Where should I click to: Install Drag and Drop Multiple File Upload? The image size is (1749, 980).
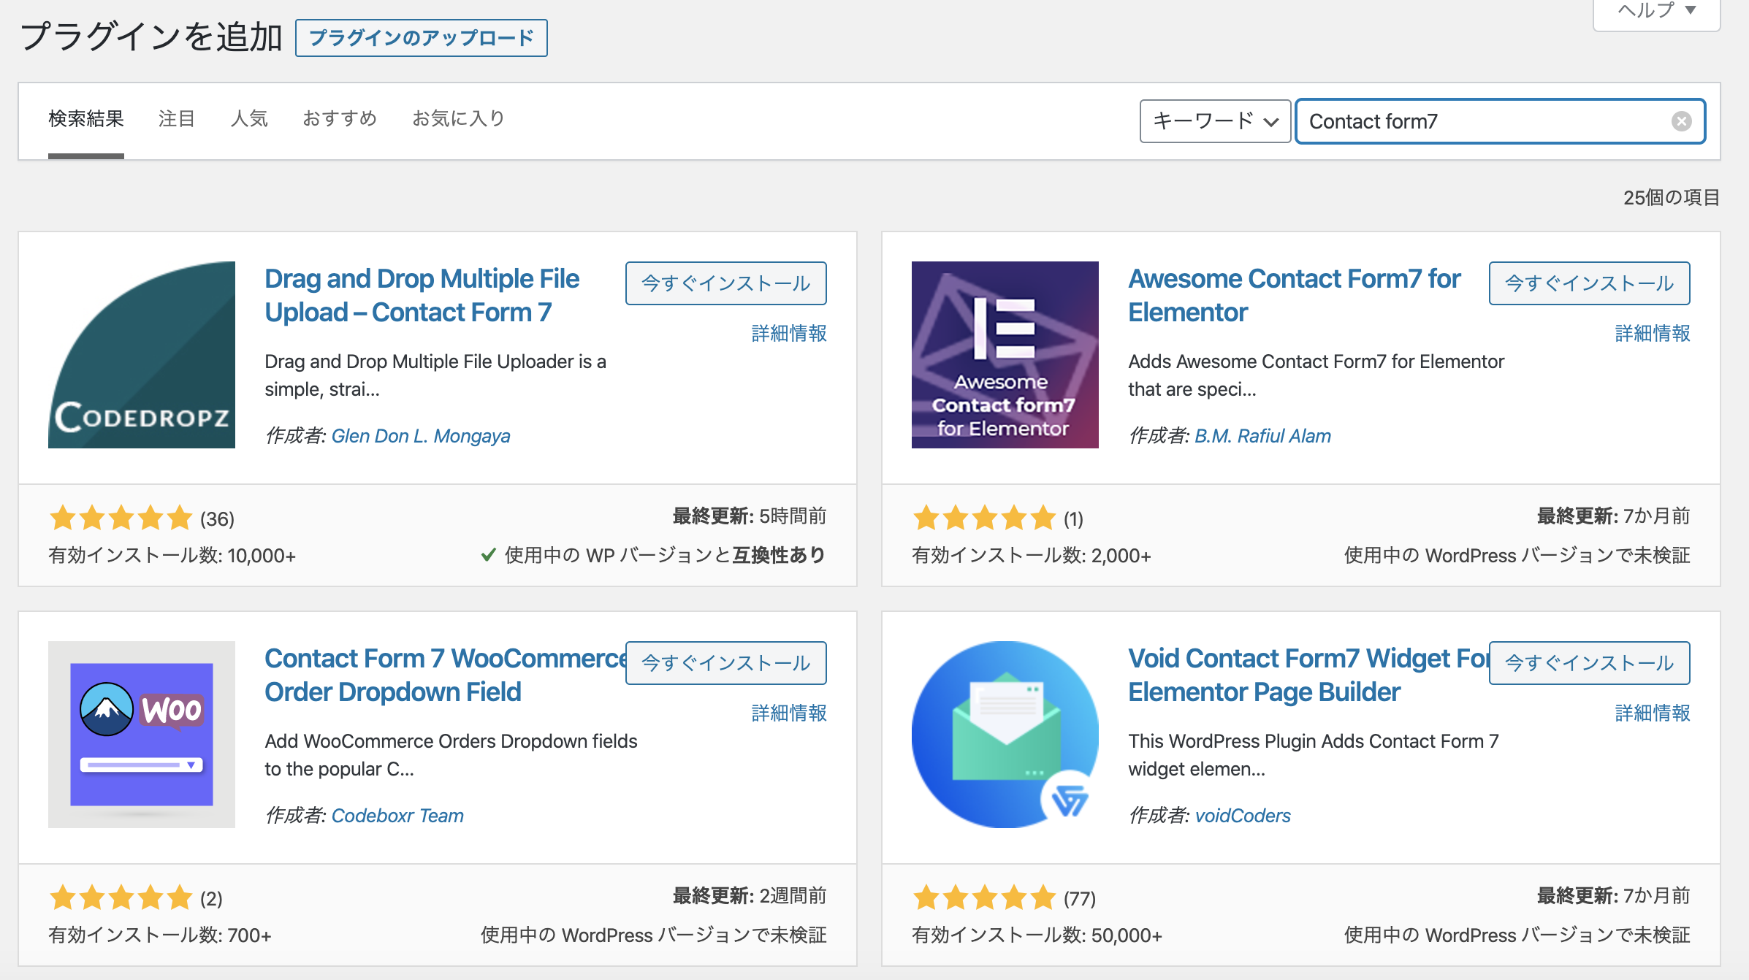[x=725, y=283]
